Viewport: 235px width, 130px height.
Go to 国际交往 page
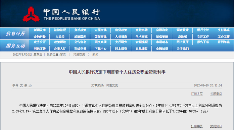click(101, 36)
